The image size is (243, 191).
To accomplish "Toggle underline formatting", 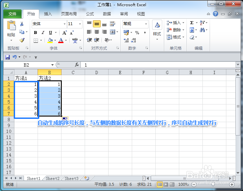I will pos(50,33).
